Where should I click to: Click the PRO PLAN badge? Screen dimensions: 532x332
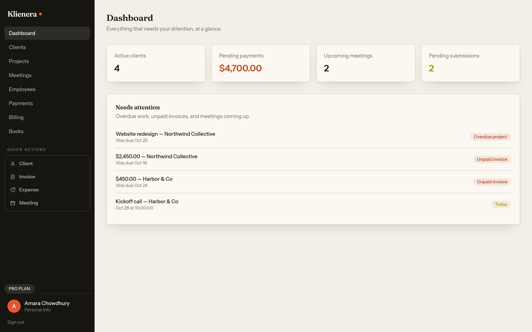click(19, 289)
